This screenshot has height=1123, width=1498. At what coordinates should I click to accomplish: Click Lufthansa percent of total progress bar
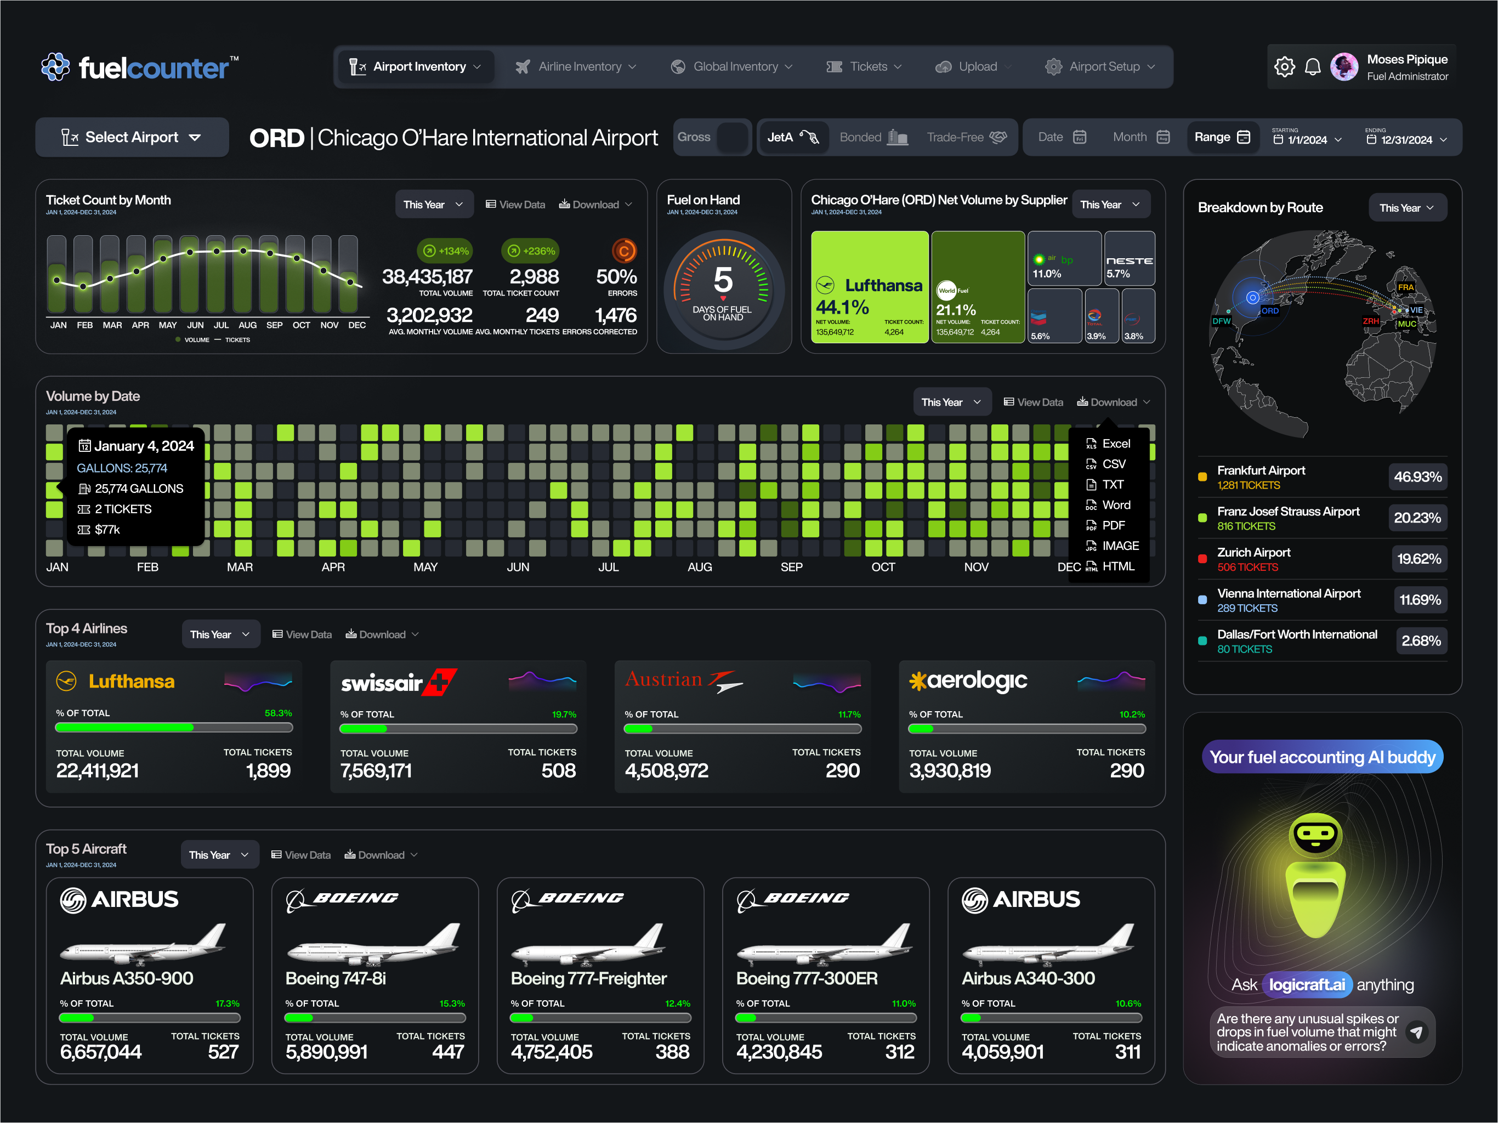174,728
